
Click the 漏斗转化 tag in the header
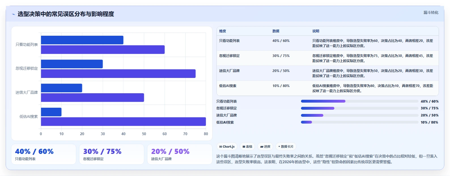pyautogui.click(x=431, y=12)
